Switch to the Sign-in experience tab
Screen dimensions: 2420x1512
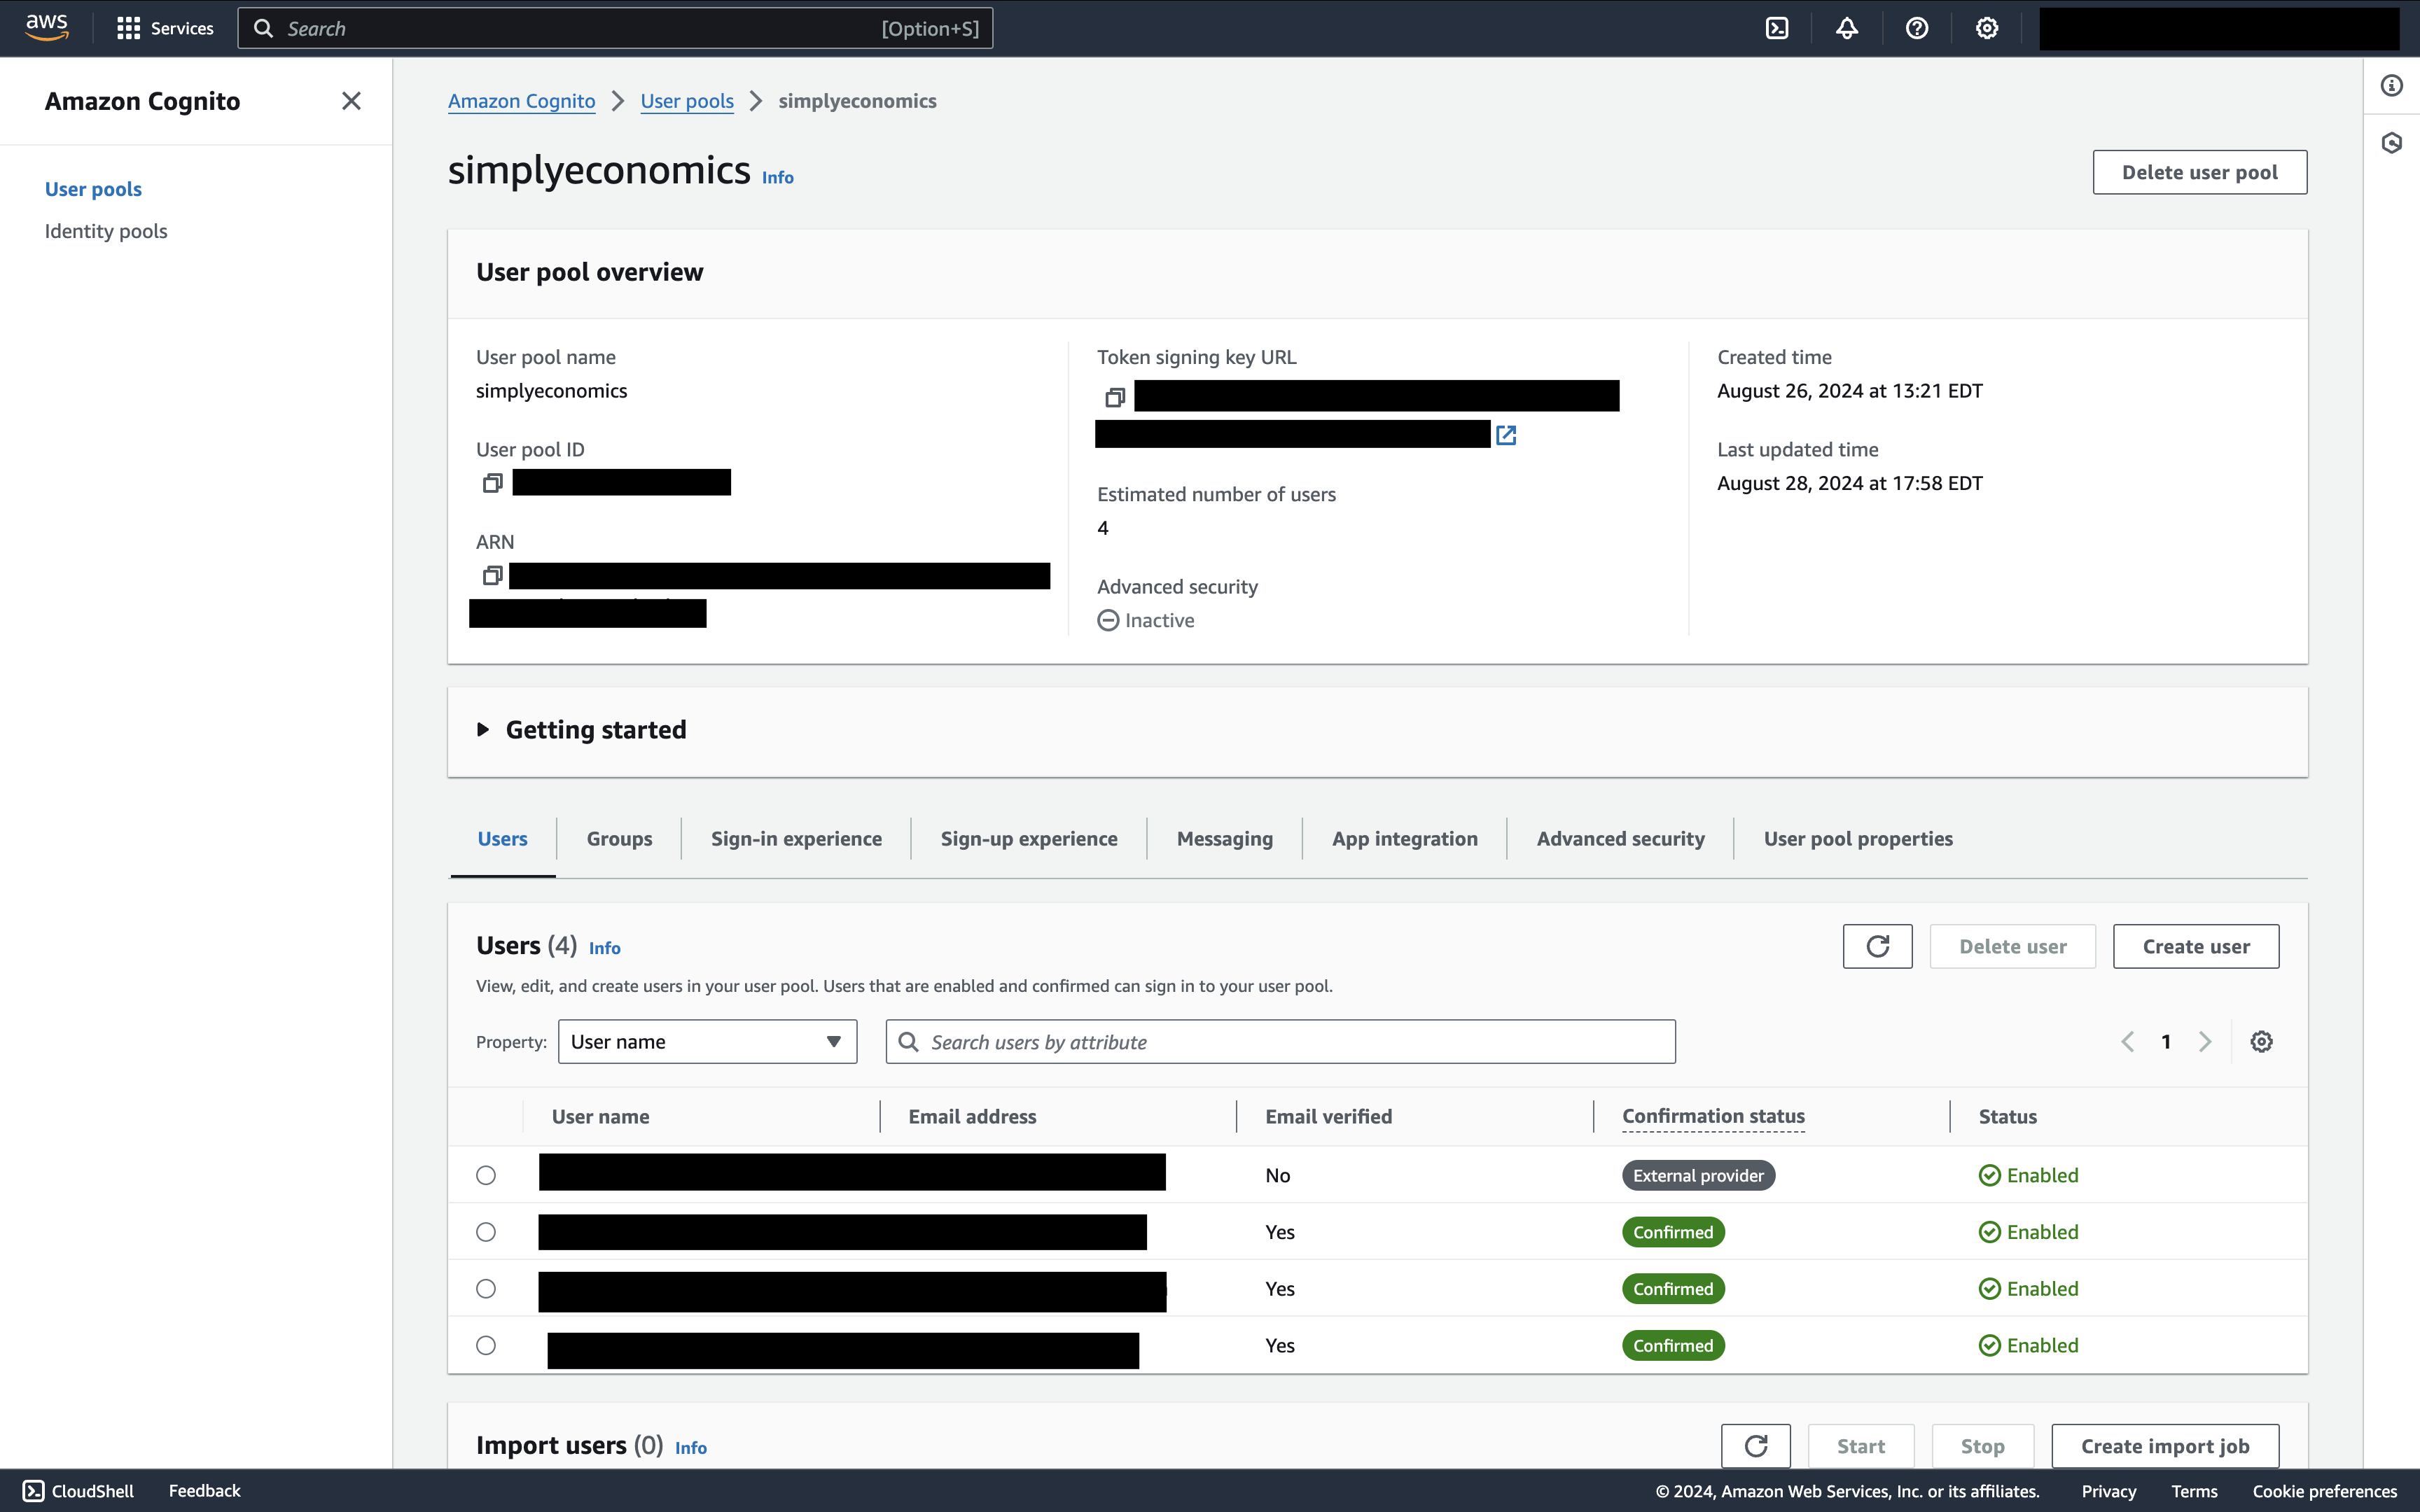coord(796,839)
